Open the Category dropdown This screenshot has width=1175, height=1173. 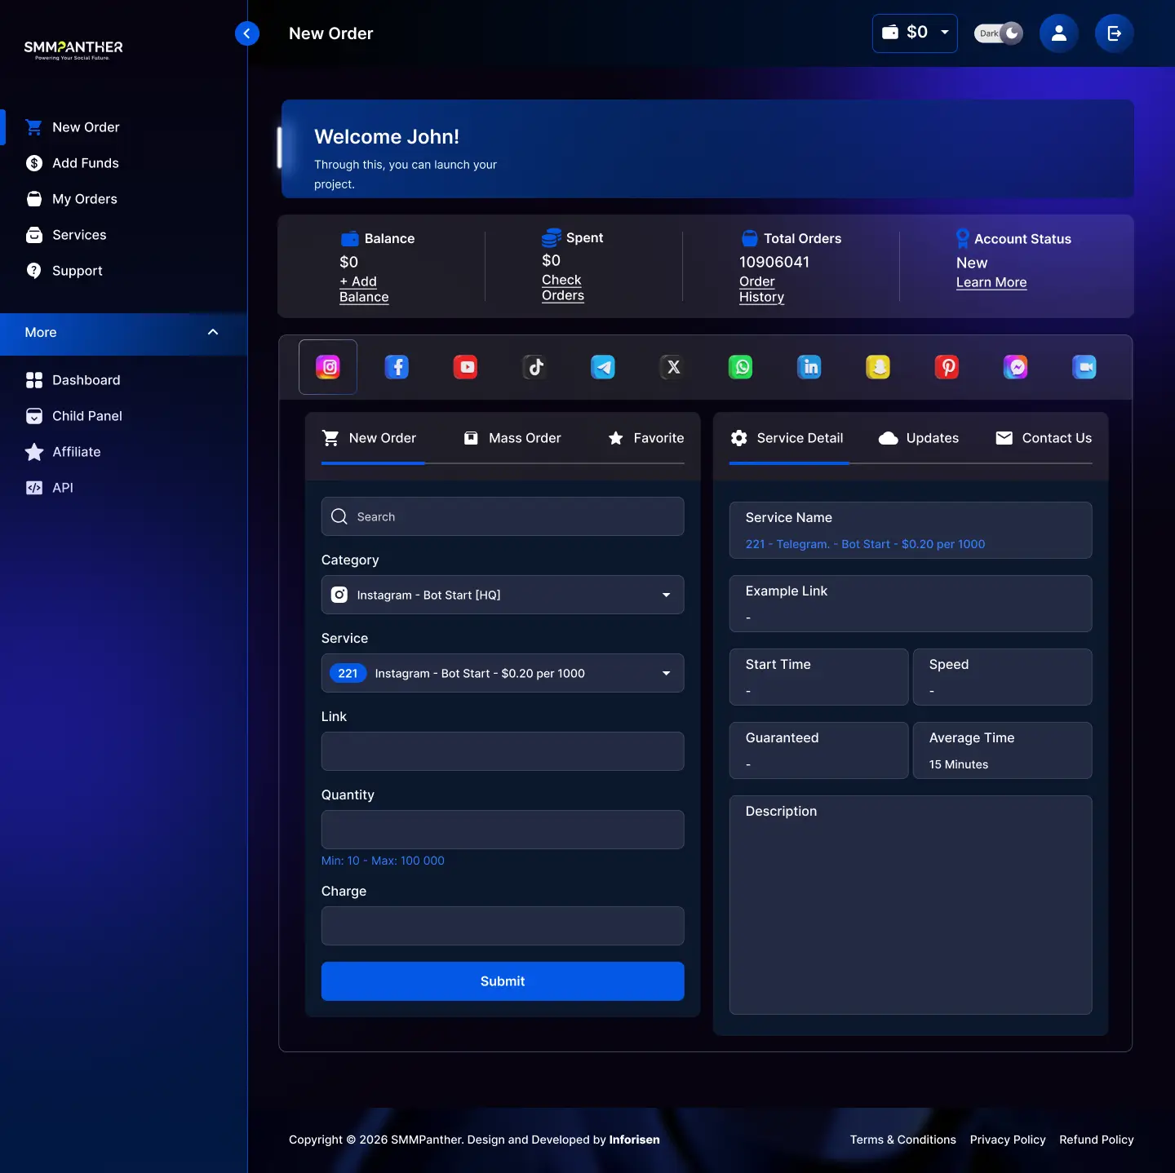pos(502,595)
